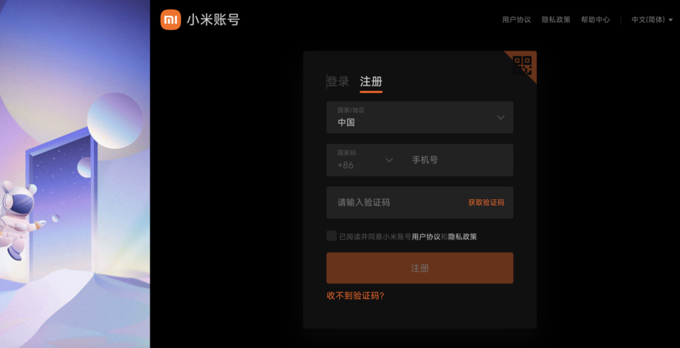Switch to QR code login icon
Image resolution: width=680 pixels, height=348 pixels.
coord(522,65)
